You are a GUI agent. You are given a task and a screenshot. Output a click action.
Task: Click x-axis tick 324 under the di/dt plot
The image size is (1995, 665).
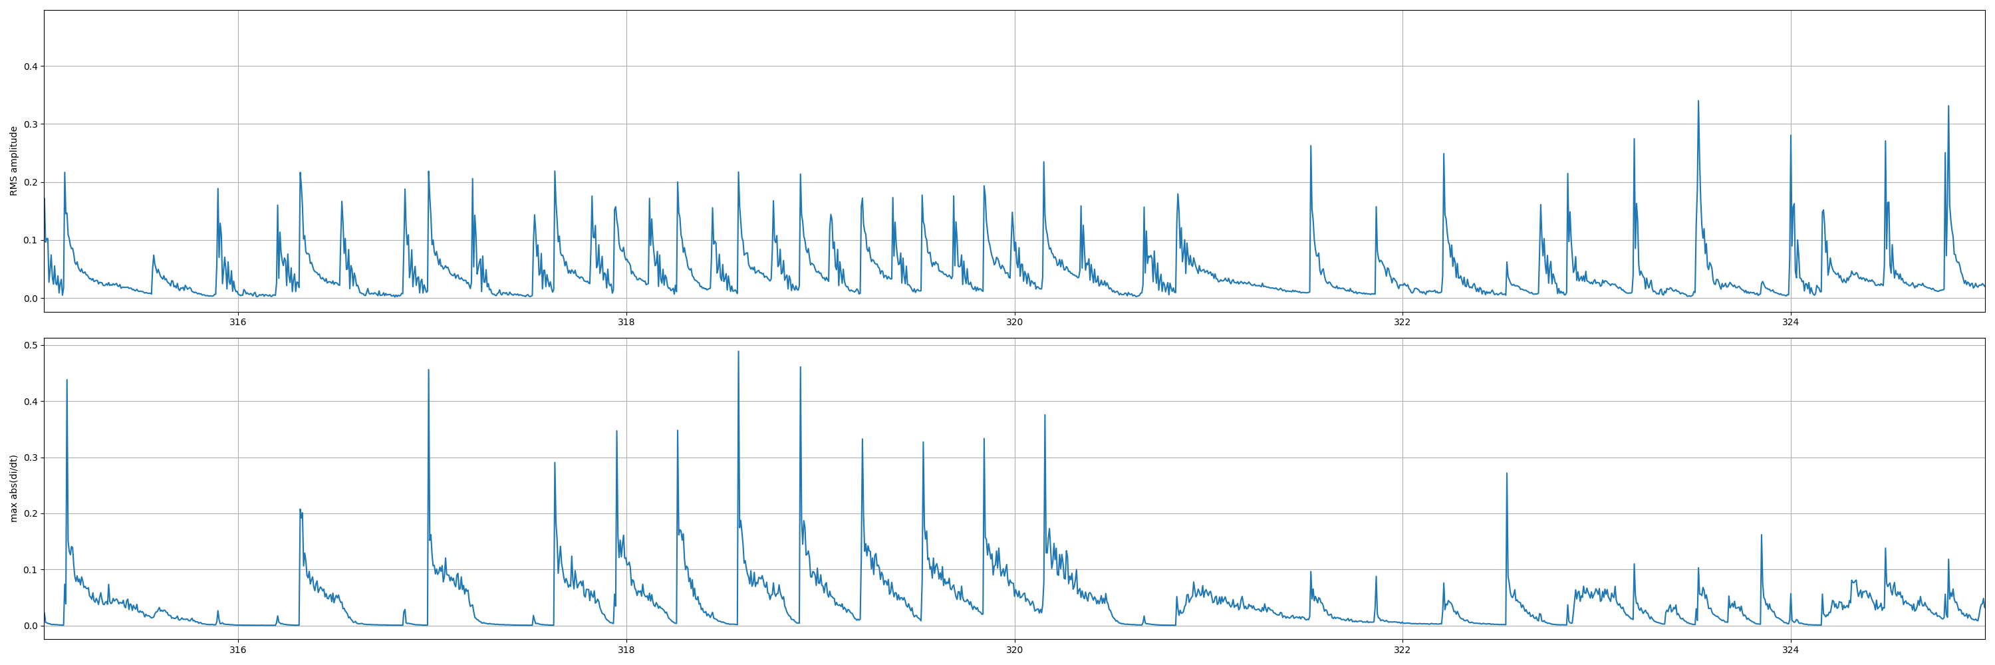coord(1791,650)
